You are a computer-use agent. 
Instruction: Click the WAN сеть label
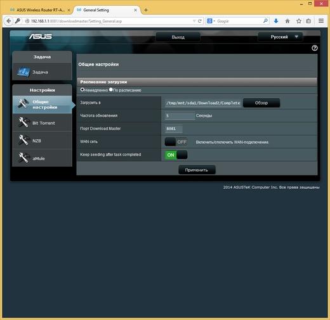(89, 141)
